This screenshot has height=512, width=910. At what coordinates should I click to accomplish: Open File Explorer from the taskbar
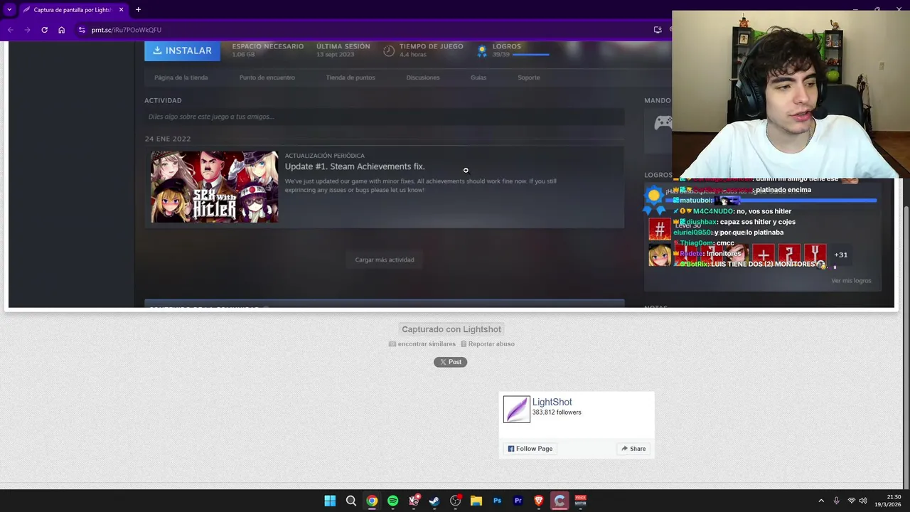[x=476, y=501]
